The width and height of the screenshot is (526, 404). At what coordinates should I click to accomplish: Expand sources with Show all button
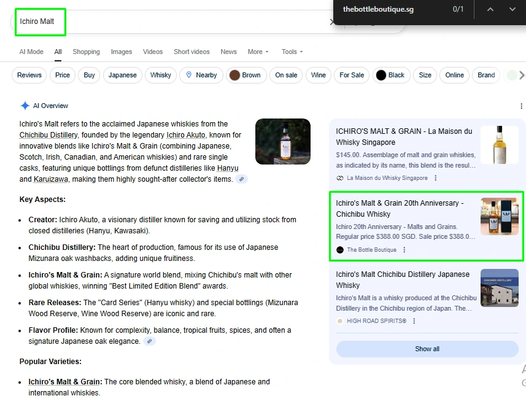coord(427,349)
